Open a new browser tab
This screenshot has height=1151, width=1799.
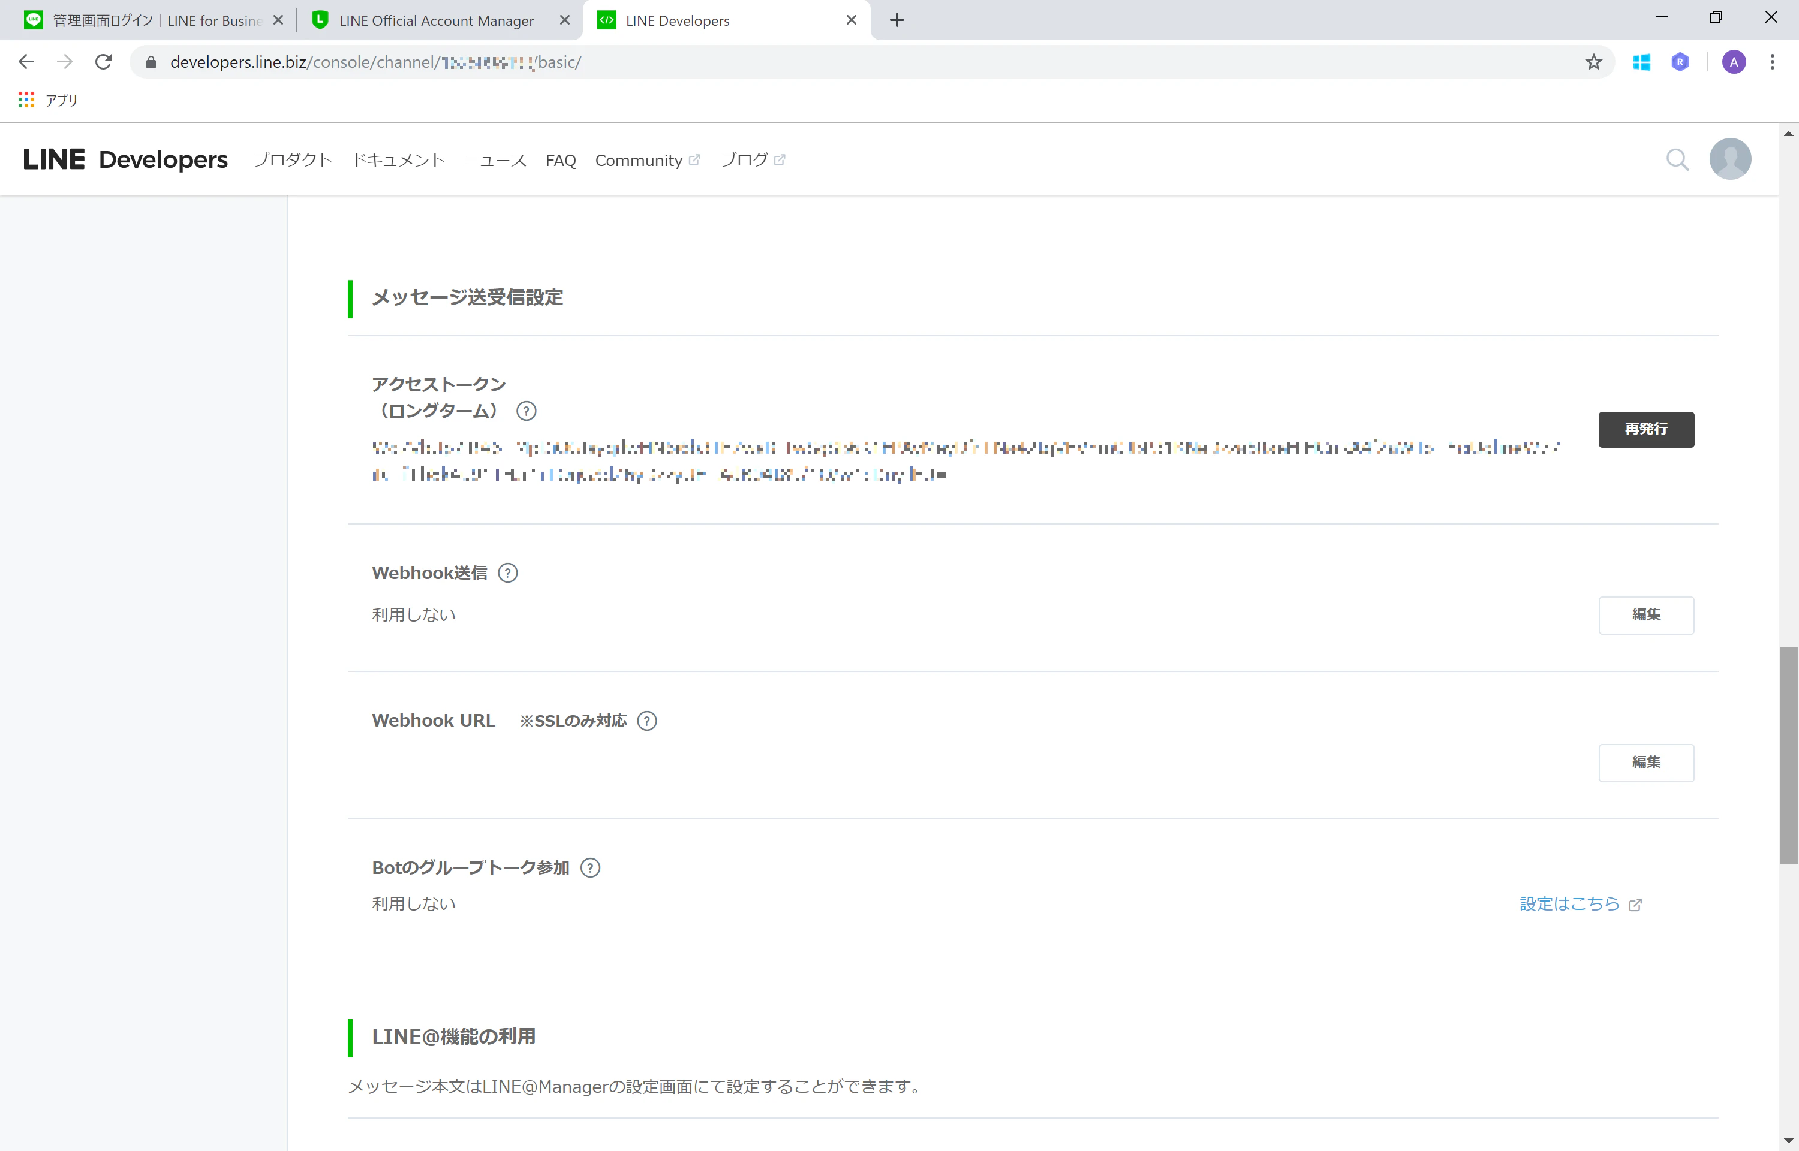pyautogui.click(x=897, y=20)
